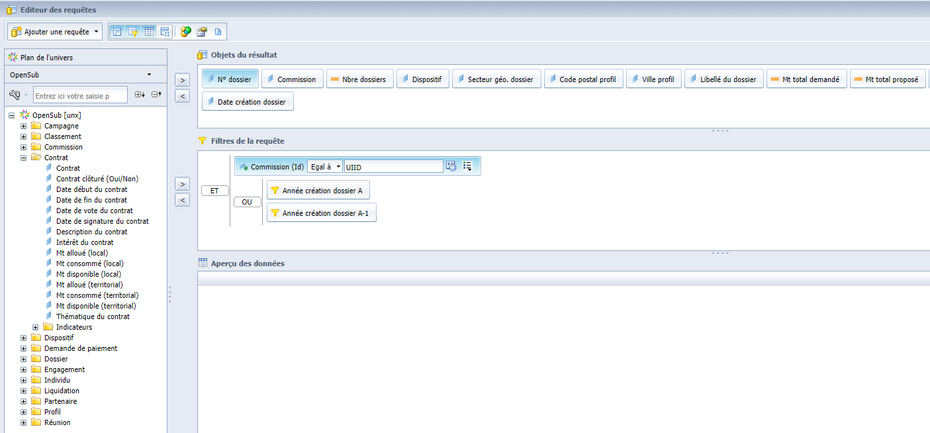
Task: Toggle the data preview panel display
Action: coord(149,32)
